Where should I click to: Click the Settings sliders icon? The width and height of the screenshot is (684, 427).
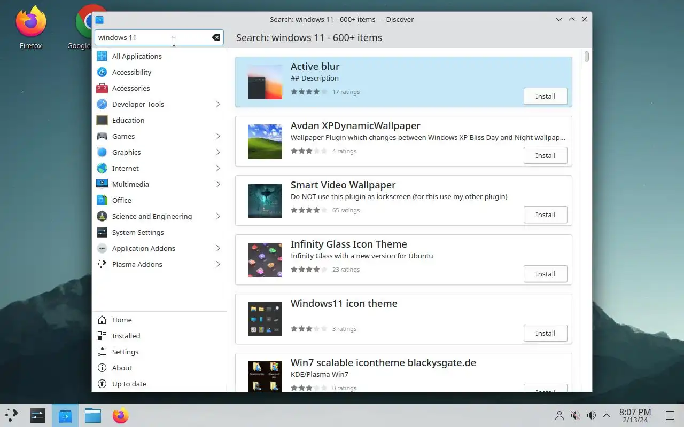102,352
